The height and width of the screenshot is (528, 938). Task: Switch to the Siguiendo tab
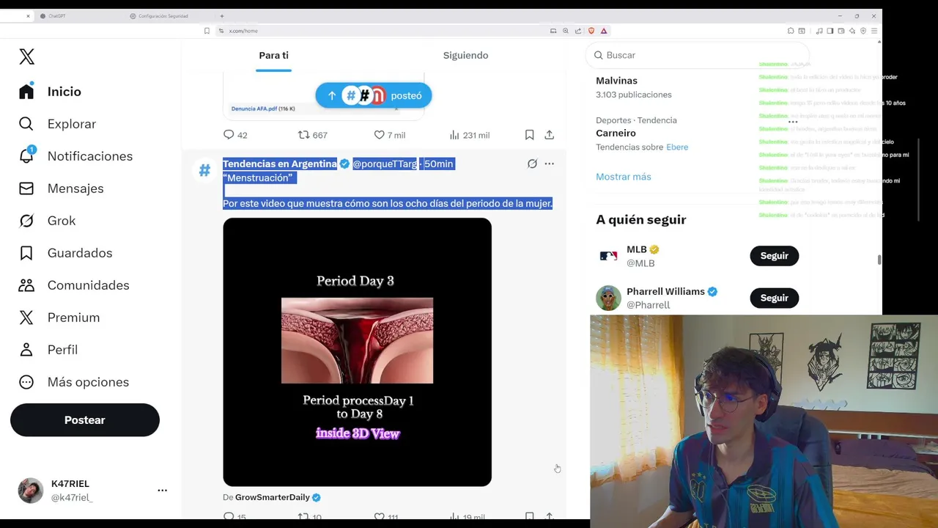click(465, 55)
